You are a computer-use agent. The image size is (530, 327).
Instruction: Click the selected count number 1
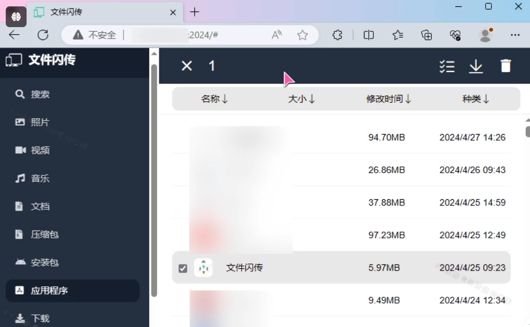click(212, 66)
